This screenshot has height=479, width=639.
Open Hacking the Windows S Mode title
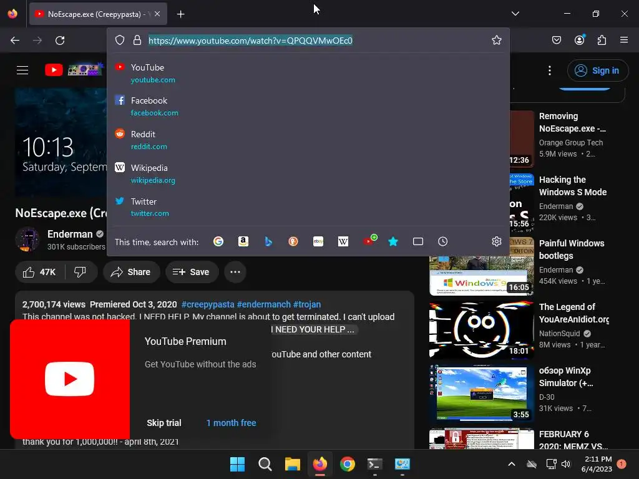pyautogui.click(x=573, y=186)
